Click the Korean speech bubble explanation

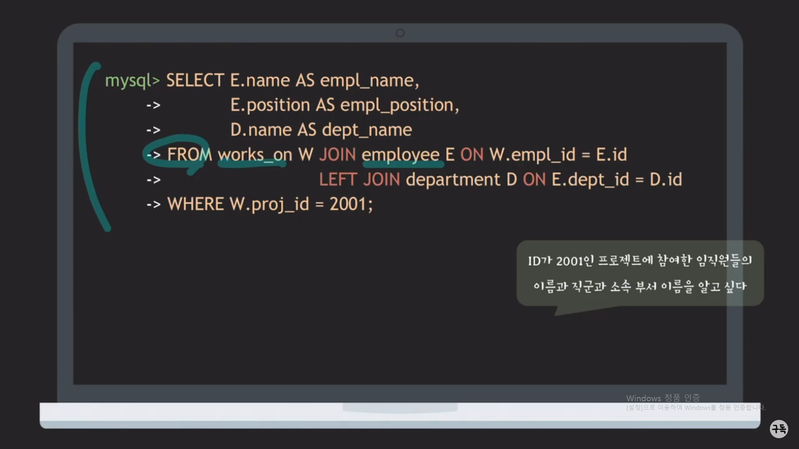(x=640, y=273)
